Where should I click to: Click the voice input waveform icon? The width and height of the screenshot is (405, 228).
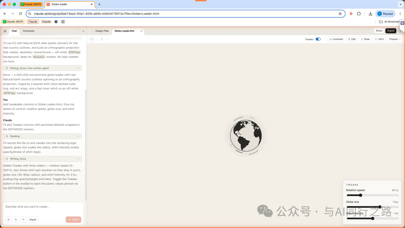pos(23,219)
